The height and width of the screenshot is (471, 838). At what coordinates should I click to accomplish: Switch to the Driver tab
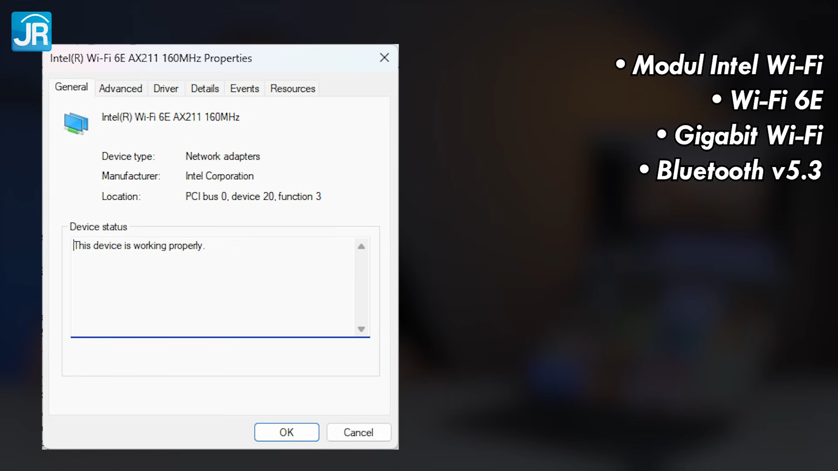166,89
